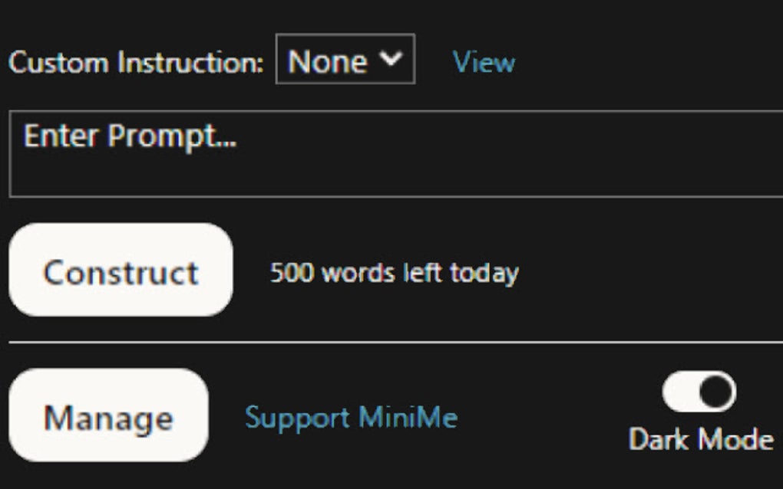Focus the Enter Prompt text field
Image resolution: width=783 pixels, height=489 pixels.
[395, 154]
